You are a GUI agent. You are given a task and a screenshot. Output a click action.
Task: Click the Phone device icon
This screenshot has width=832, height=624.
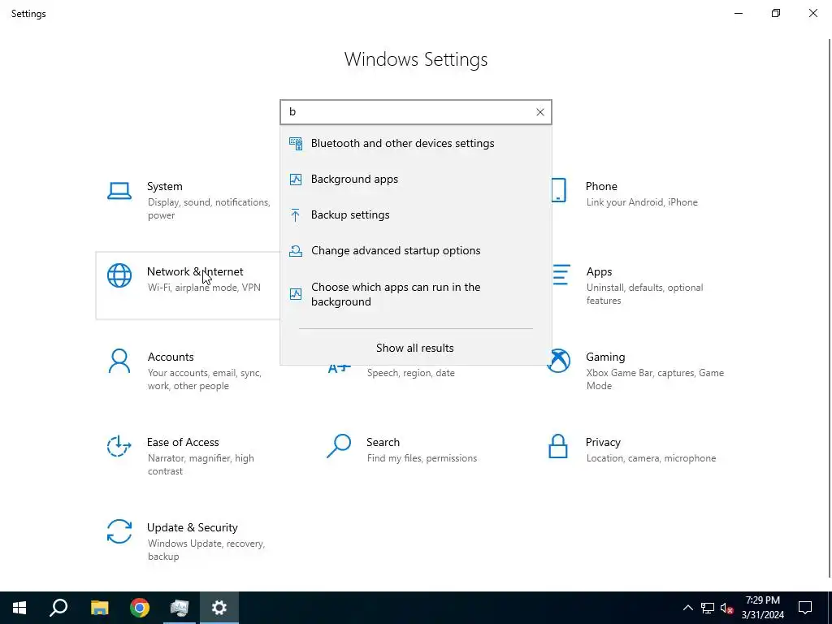click(x=559, y=190)
